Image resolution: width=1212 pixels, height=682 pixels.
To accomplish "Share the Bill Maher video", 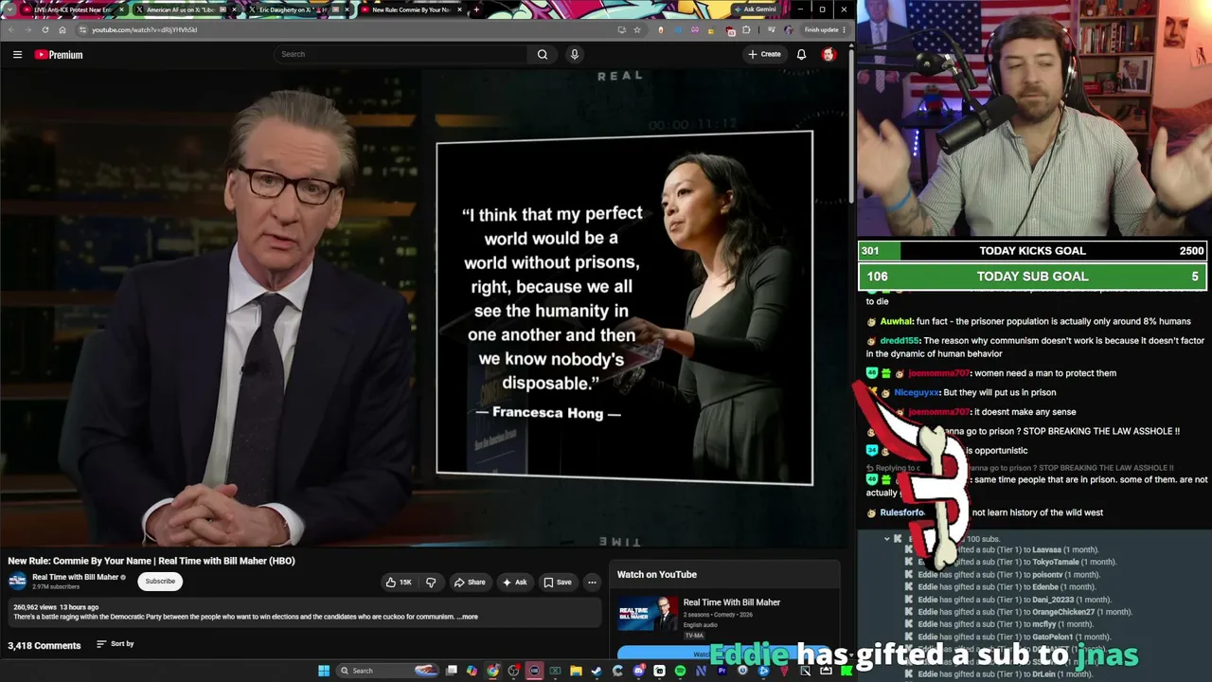I will point(470,583).
